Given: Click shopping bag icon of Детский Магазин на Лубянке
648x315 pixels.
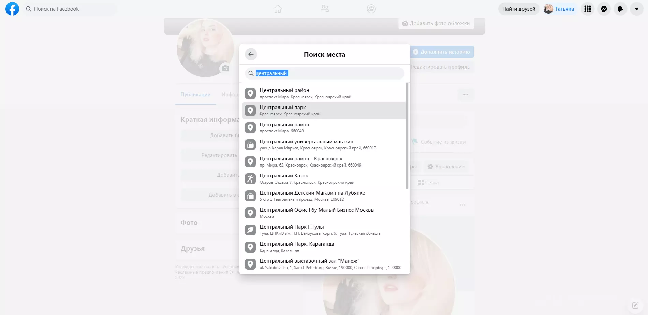Looking at the screenshot, I should (250, 196).
